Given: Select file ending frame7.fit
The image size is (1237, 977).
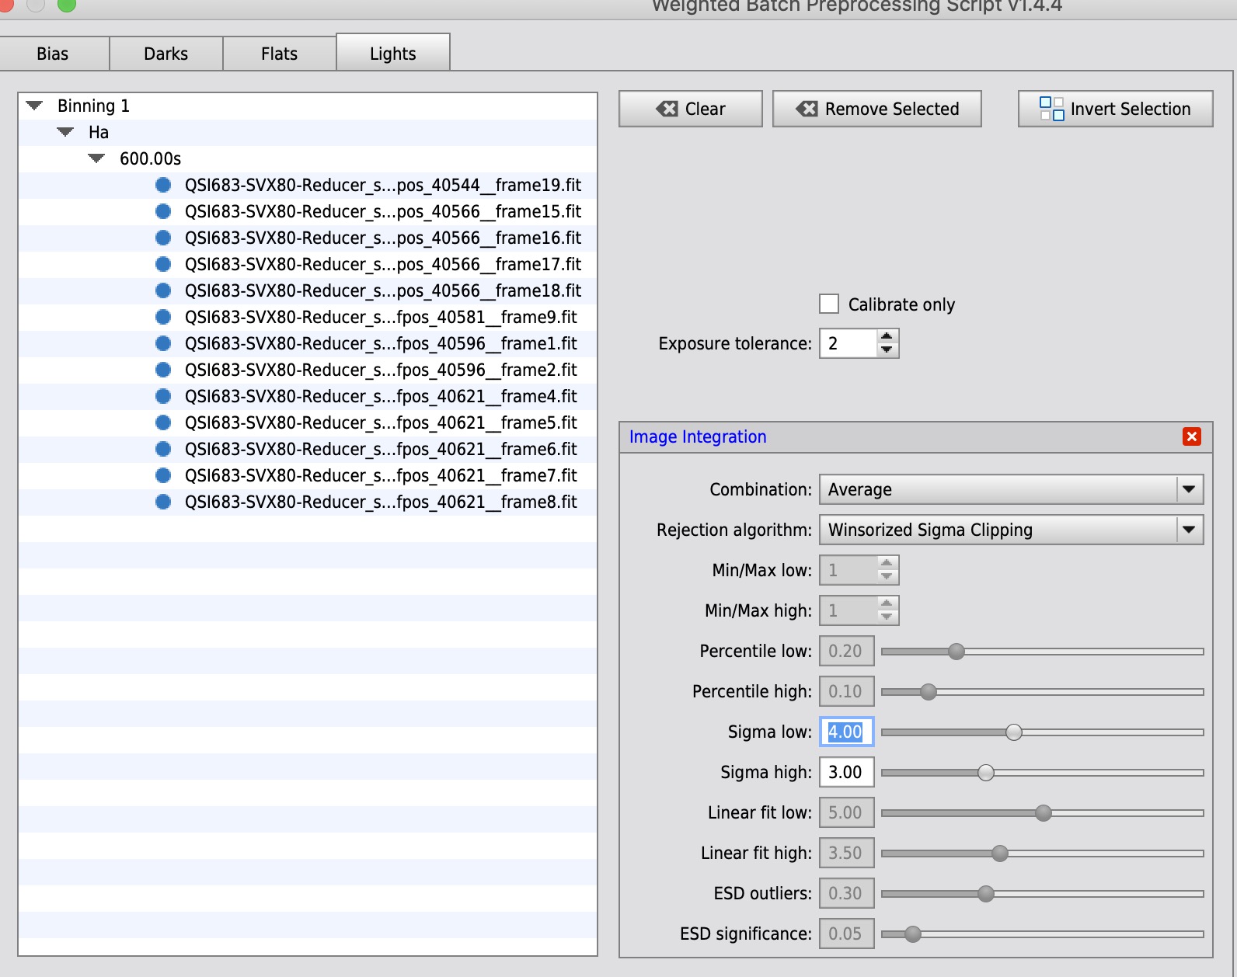Looking at the screenshot, I should [308, 475].
